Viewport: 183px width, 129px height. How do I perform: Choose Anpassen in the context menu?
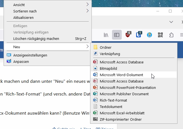pos(48,61)
